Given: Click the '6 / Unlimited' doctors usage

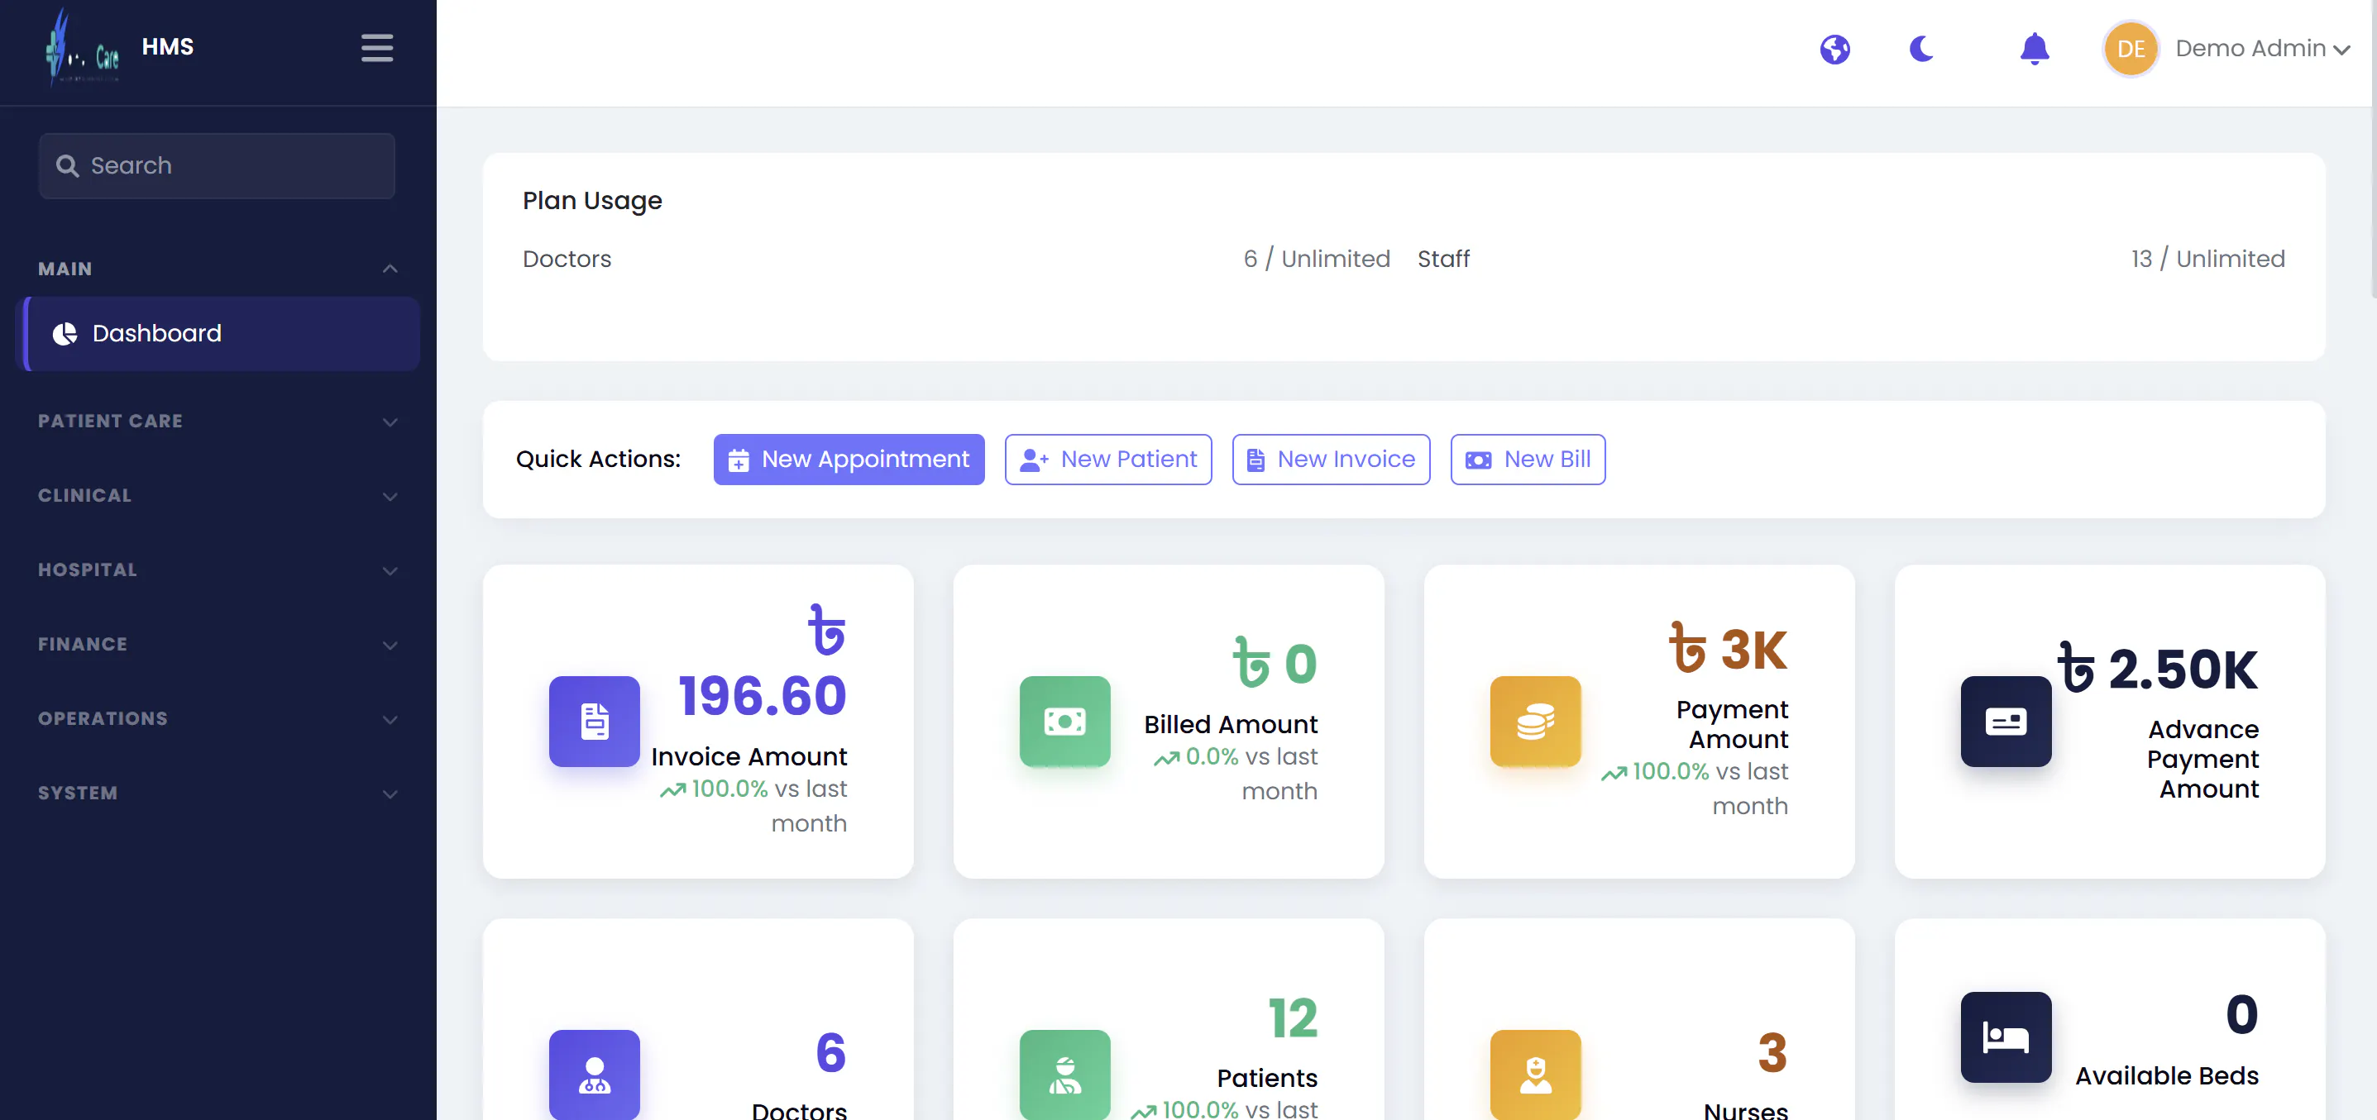Looking at the screenshot, I should pos(1316,259).
